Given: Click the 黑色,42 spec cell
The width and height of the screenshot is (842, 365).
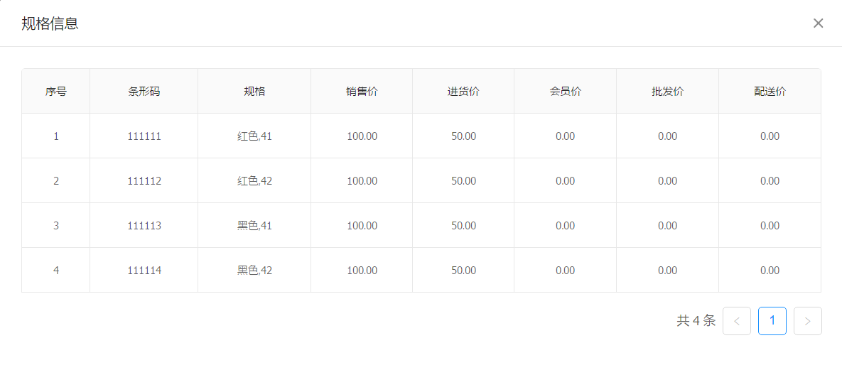Looking at the screenshot, I should click(254, 271).
